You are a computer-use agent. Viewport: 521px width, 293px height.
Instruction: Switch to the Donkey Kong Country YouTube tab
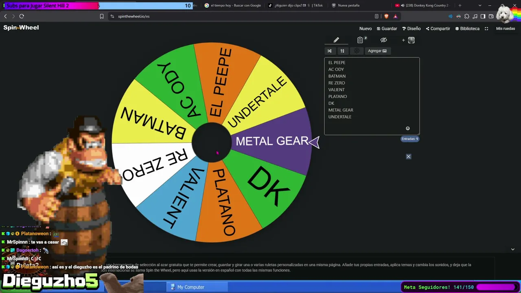click(x=423, y=6)
